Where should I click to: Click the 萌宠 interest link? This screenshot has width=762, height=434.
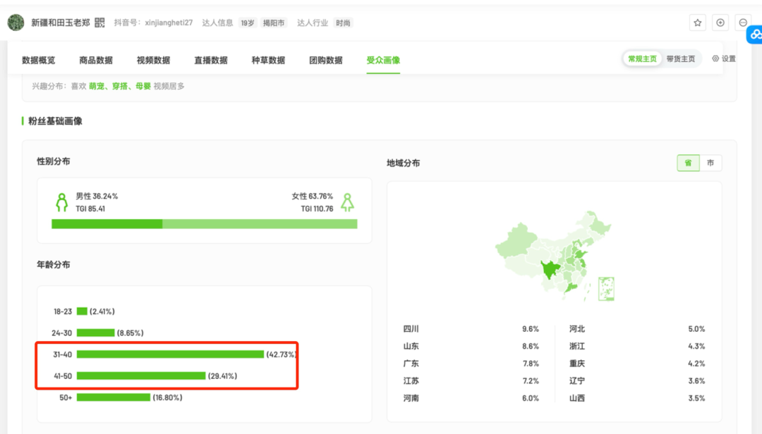97,86
